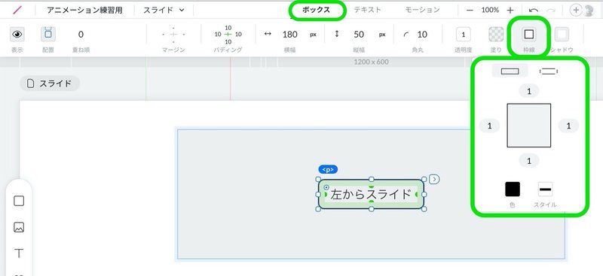Click the pink slash logo icon
603x276 pixels.
pyautogui.click(x=17, y=11)
